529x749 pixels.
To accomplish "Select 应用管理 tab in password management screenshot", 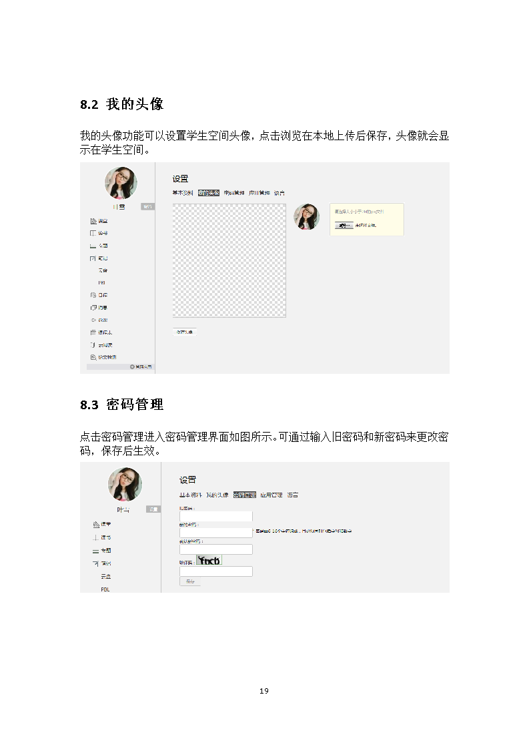I will point(272,495).
